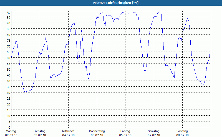Click the y-axis value 60
This screenshot has width=222, height=138.
coord(9,58)
